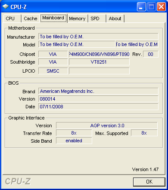Click the second Model field on the right
Screen dimensions: 168x190
(x=137, y=44)
